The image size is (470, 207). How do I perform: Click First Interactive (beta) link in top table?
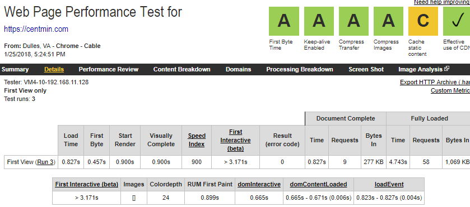(235, 140)
